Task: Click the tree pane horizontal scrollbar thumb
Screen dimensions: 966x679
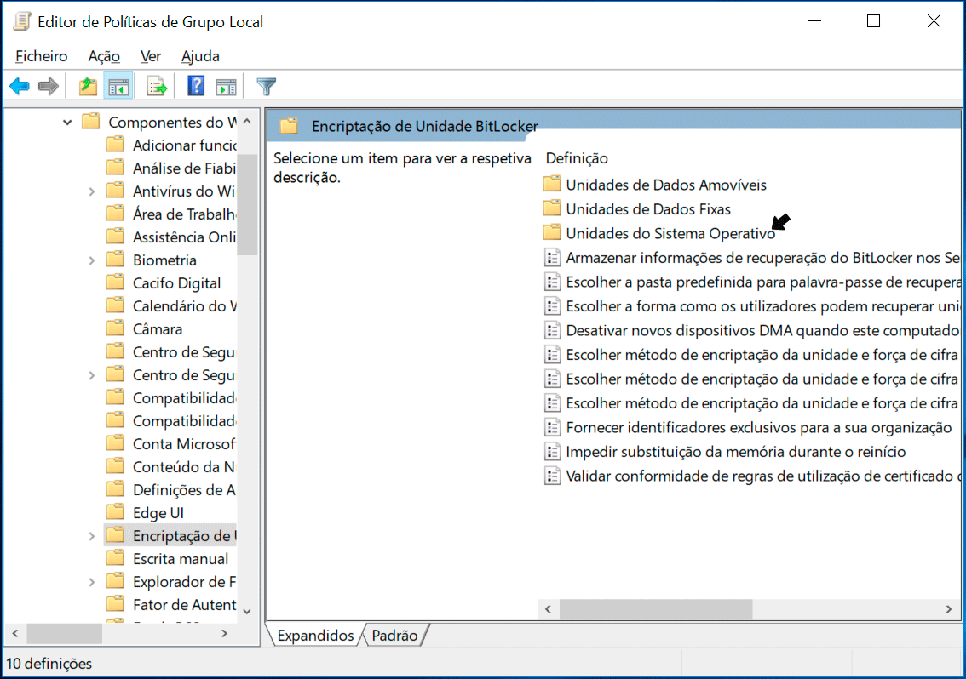Action: [64, 633]
